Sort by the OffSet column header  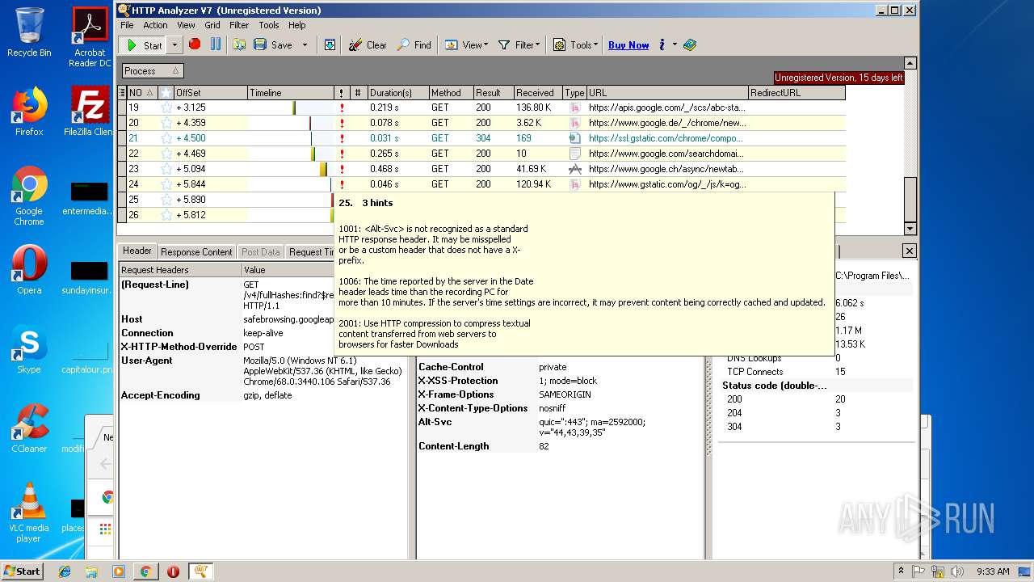click(x=210, y=93)
